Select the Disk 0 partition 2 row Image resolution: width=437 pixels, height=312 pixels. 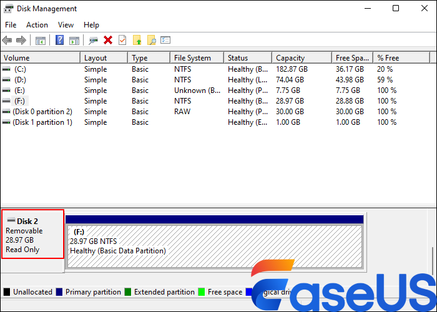(42, 112)
